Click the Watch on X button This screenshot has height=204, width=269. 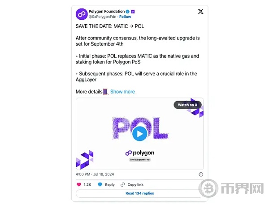[187, 105]
